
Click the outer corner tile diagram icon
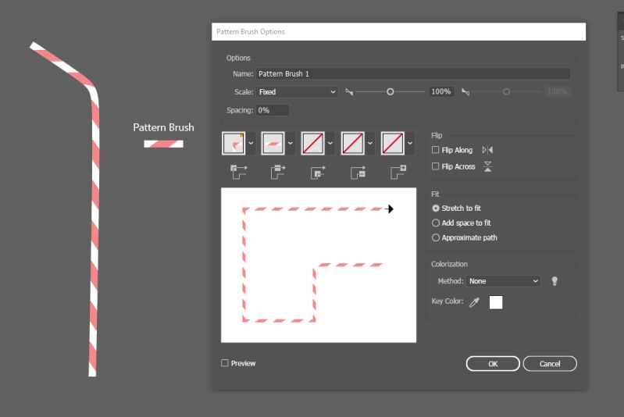239,172
